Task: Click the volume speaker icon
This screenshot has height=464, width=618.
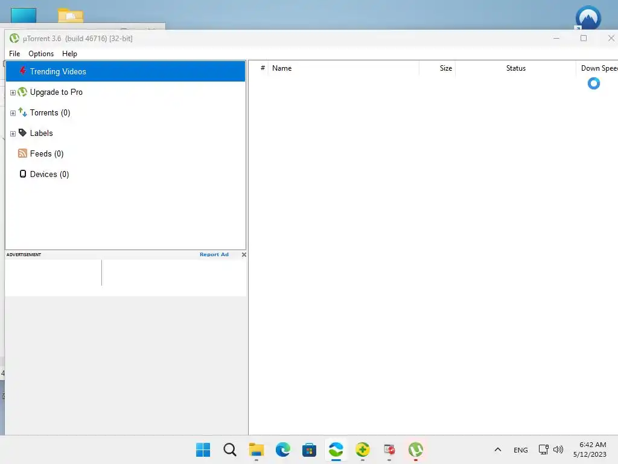Action: 558,449
